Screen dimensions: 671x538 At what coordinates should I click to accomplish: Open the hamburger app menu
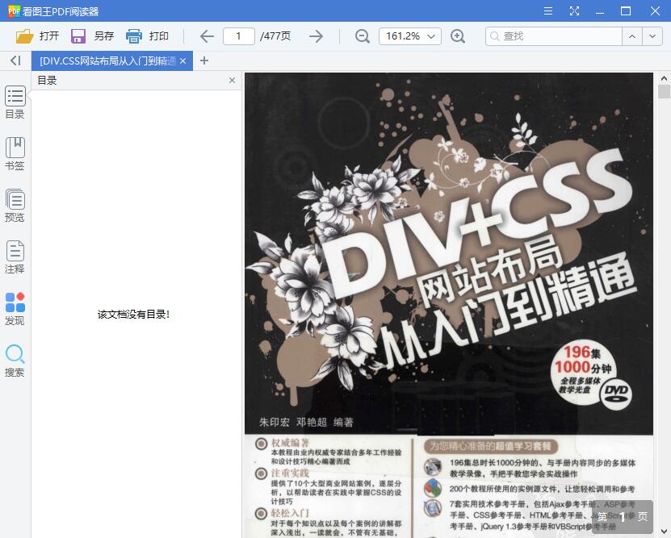pos(547,10)
